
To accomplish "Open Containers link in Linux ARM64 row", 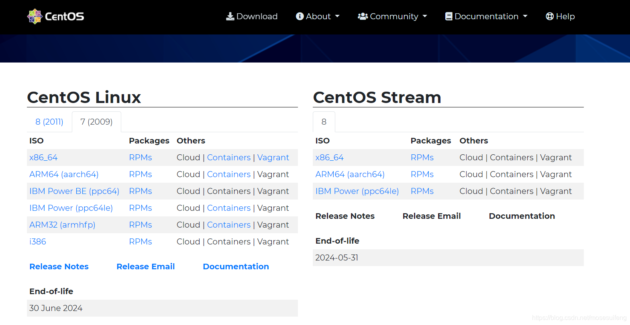I will pos(229,174).
